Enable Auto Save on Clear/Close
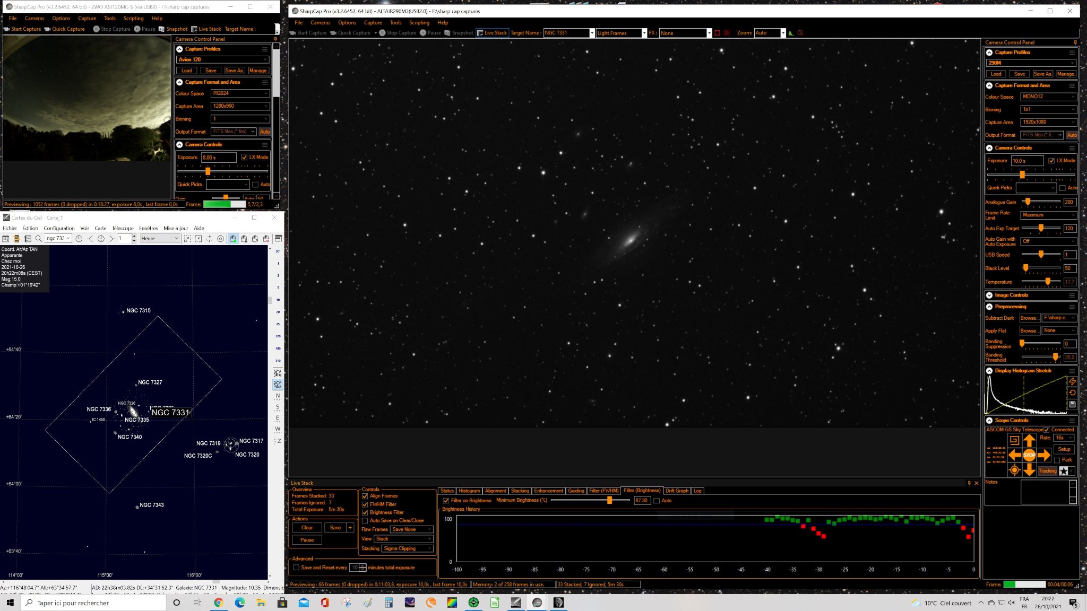Viewport: 1087px width, 611px height. point(365,521)
